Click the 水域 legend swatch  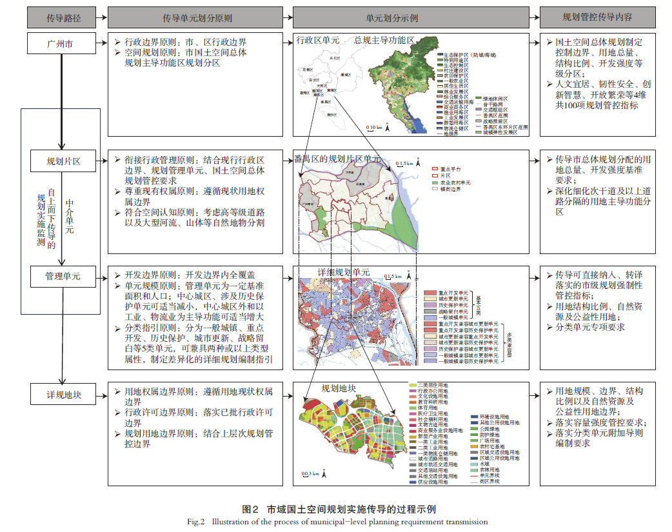[474, 464]
